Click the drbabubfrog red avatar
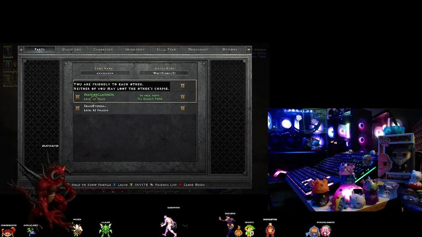422x237 pixels. click(x=270, y=229)
